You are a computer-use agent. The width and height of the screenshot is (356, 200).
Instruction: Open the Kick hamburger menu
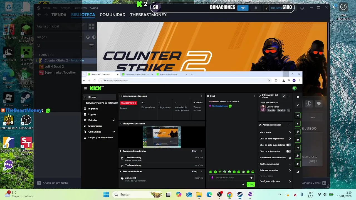(85, 88)
